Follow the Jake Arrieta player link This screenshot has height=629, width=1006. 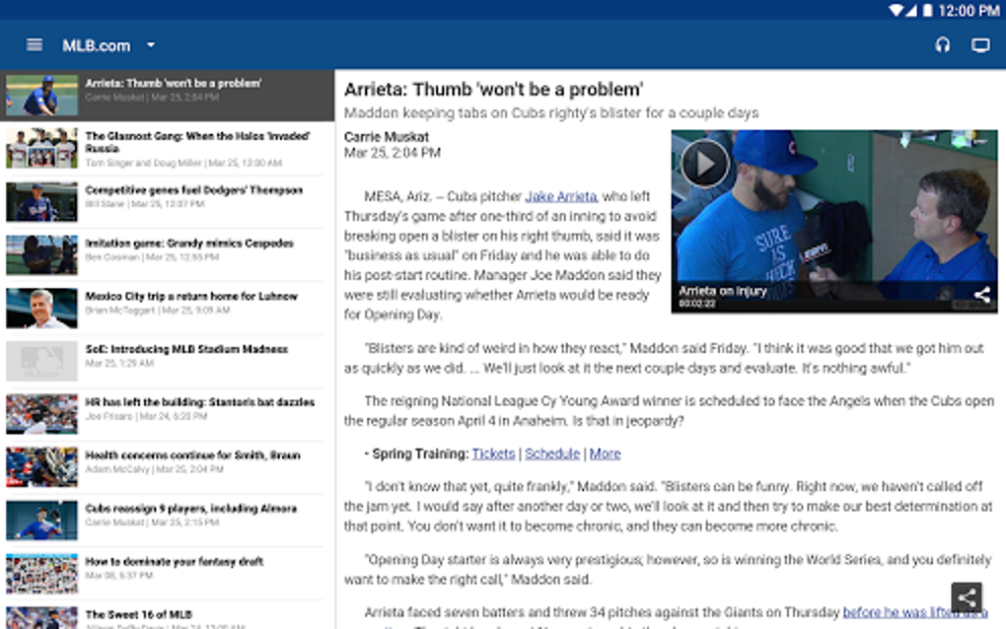point(561,196)
